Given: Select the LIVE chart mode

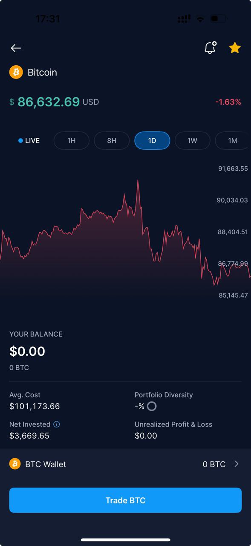Looking at the screenshot, I should tap(29, 141).
